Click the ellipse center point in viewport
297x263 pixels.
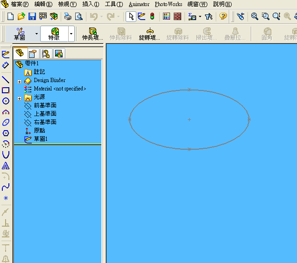point(189,119)
